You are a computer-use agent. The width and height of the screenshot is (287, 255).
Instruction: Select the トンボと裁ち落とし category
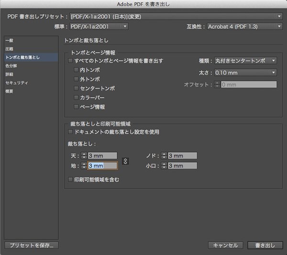pos(31,57)
